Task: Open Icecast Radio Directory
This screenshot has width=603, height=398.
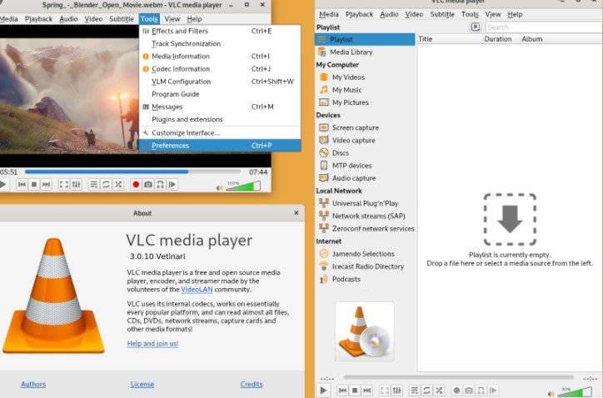Action: click(x=365, y=266)
